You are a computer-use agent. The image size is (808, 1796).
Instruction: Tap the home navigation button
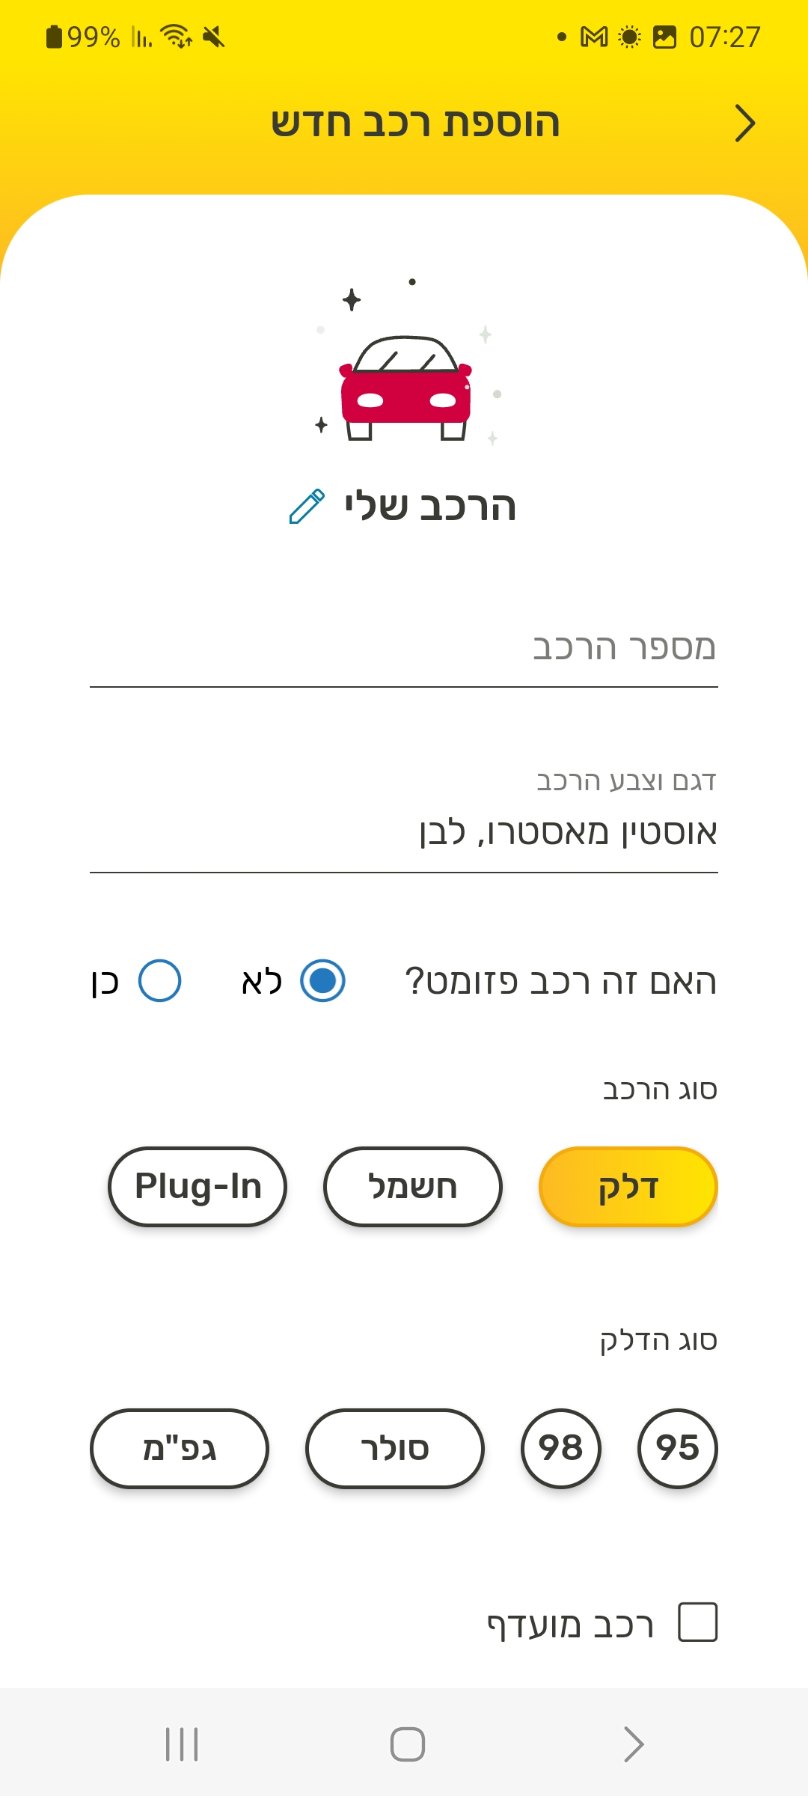coord(408,1744)
